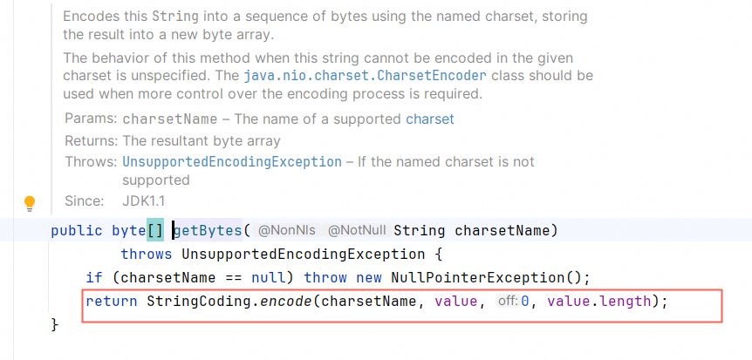
Task: Click the null keyword in if condition
Action: point(269,277)
